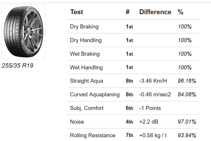Click the +0.58 kg / t value
Image resolution: width=211 pixels, height=141 pixels.
153,135
